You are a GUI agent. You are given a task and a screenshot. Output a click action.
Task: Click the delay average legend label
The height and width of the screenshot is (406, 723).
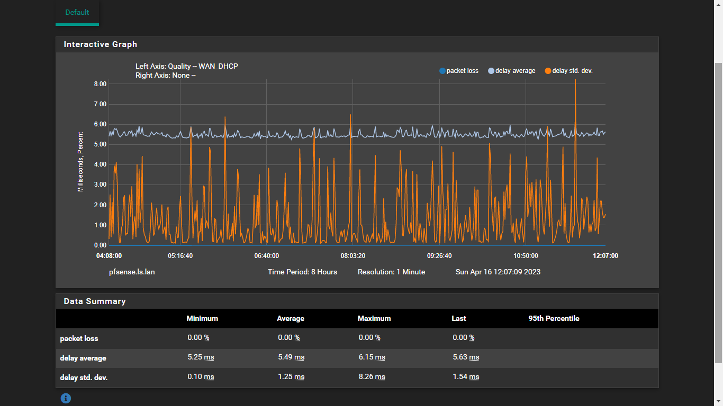click(516, 71)
